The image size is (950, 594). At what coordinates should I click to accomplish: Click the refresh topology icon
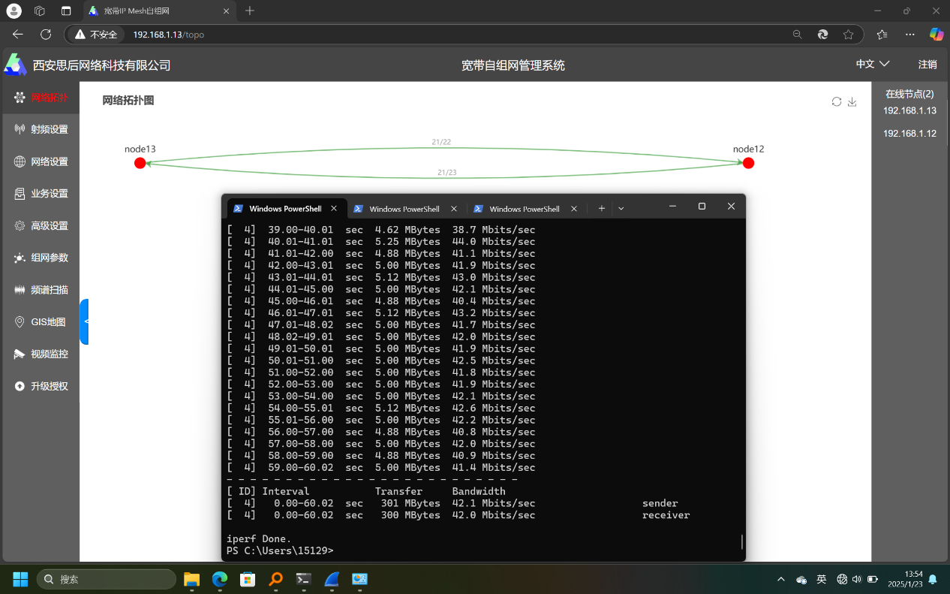click(837, 102)
